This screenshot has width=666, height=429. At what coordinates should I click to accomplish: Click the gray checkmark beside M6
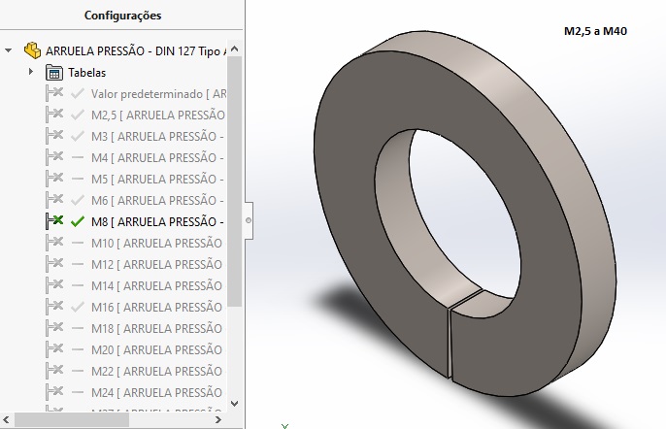[78, 200]
